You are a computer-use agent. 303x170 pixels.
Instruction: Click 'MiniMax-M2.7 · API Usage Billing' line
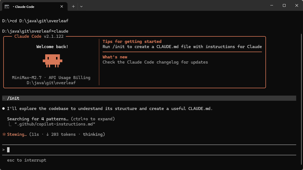point(51,77)
